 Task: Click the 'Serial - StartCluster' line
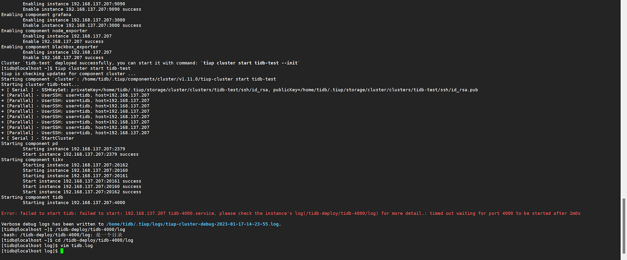click(37, 138)
